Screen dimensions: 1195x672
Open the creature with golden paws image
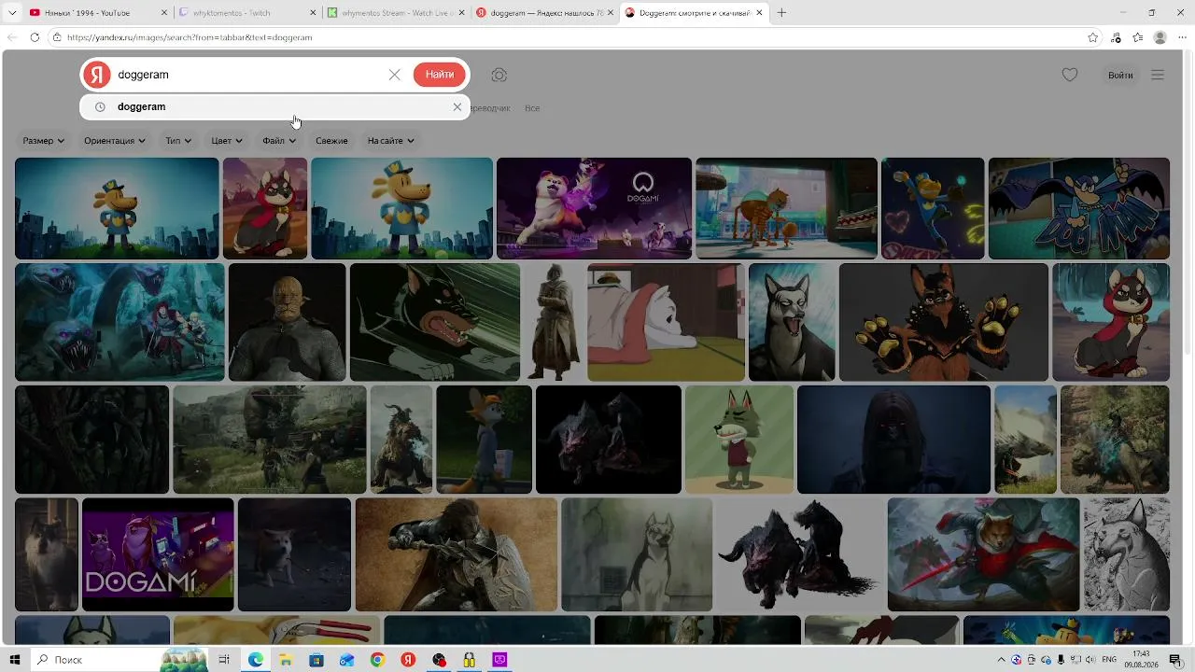pyautogui.click(x=944, y=322)
